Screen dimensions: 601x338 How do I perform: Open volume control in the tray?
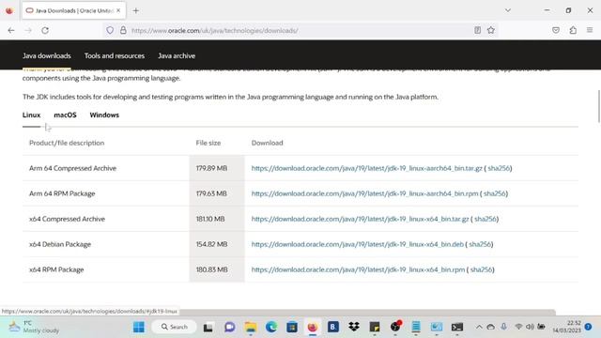coord(530,327)
